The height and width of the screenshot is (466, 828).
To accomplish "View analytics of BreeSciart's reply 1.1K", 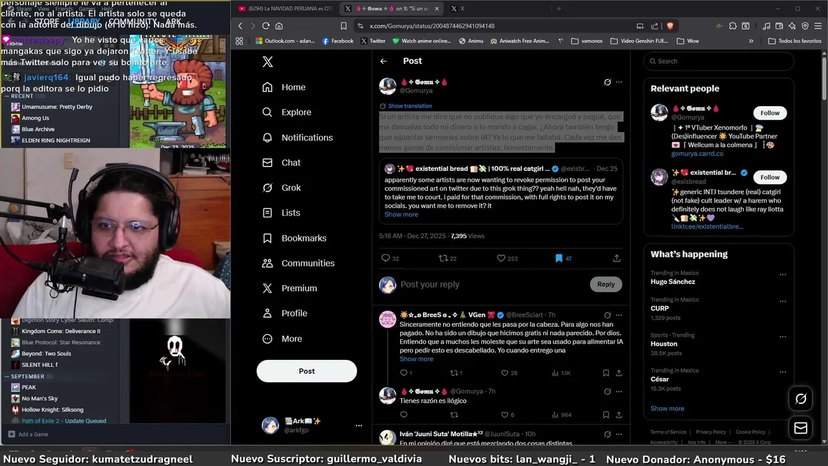I will point(561,373).
